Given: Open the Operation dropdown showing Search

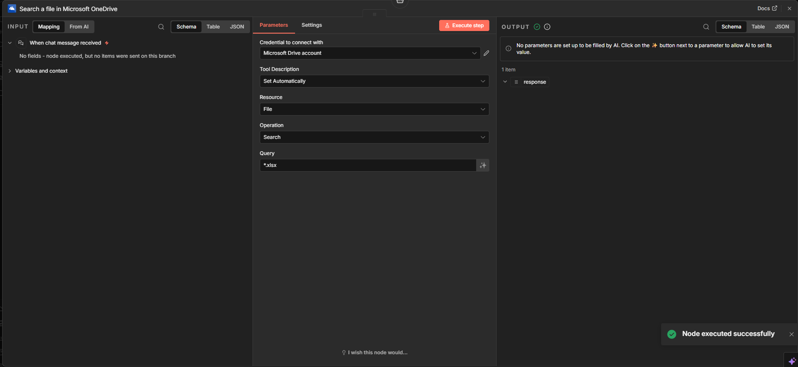Looking at the screenshot, I should coord(374,137).
